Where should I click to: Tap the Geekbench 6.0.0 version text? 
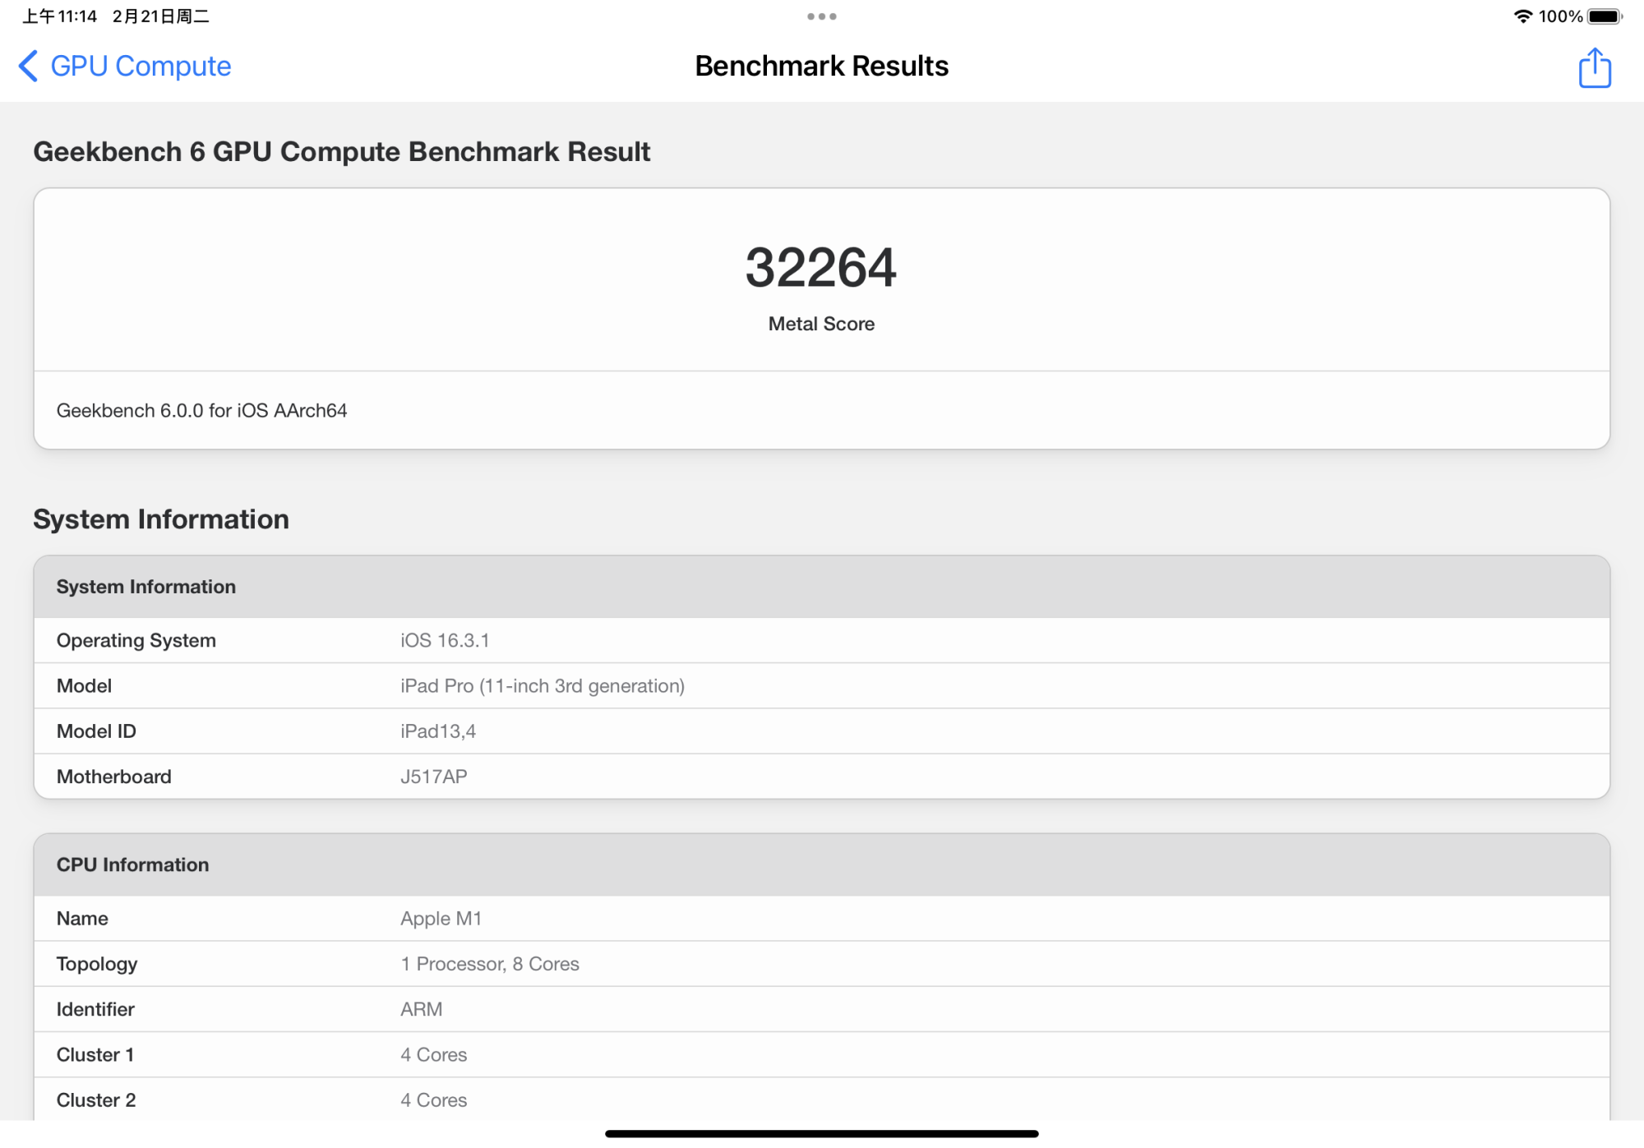[x=201, y=410]
